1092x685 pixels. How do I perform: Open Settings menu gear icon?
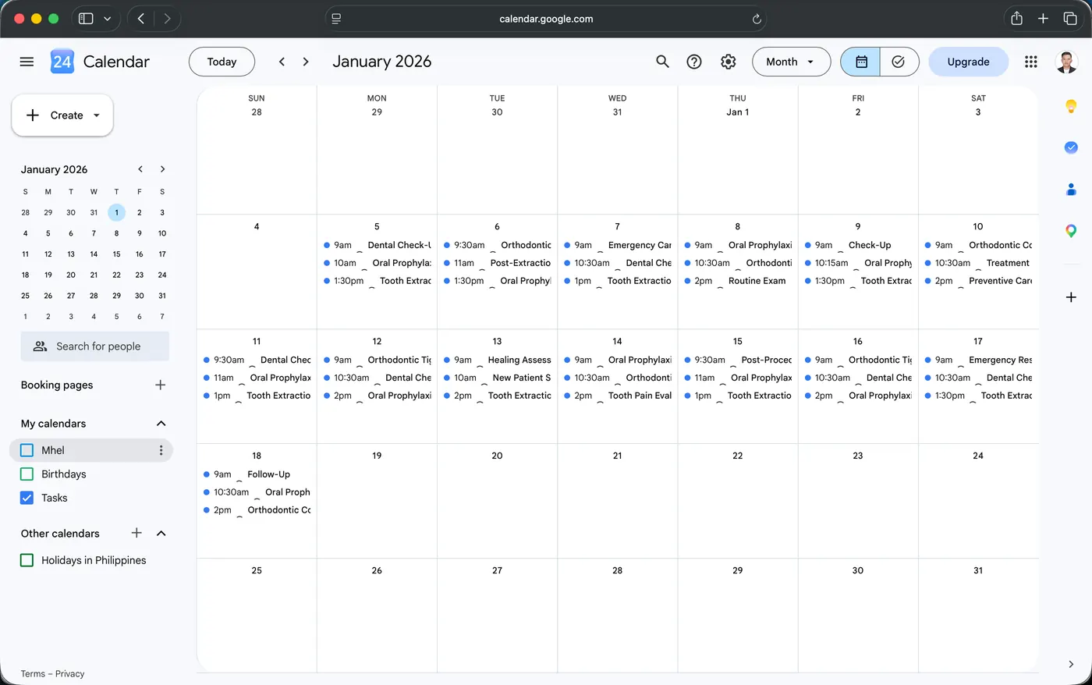click(729, 62)
